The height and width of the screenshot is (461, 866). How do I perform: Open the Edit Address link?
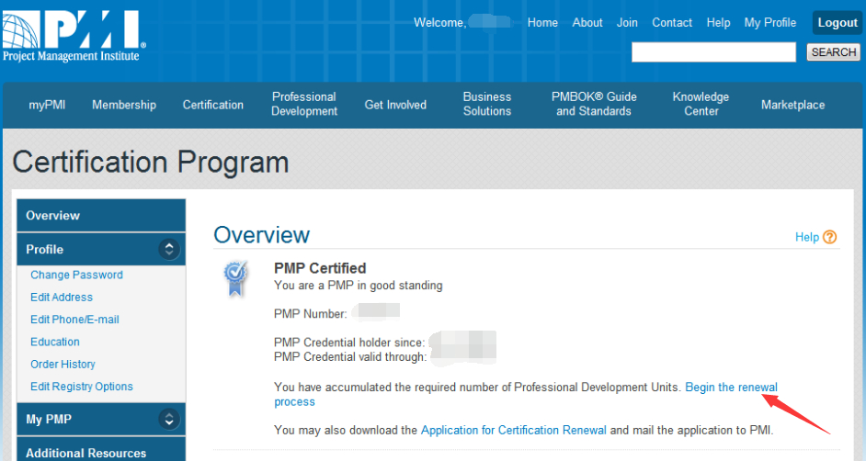62,298
